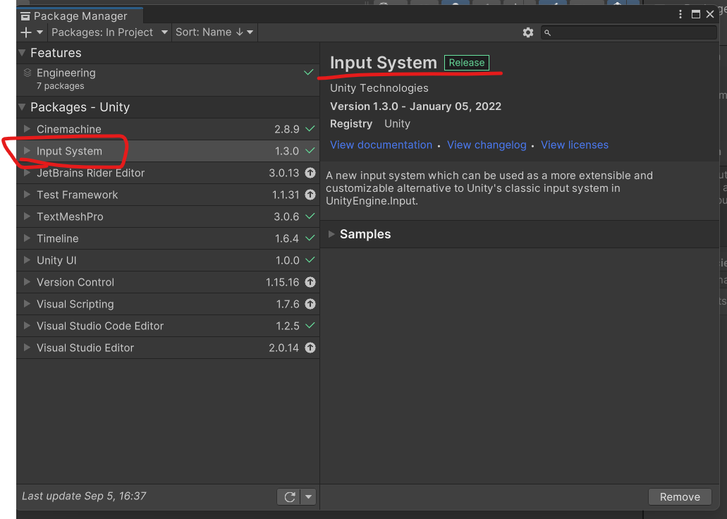Click the Visual Scripting update-available icon

tap(310, 304)
